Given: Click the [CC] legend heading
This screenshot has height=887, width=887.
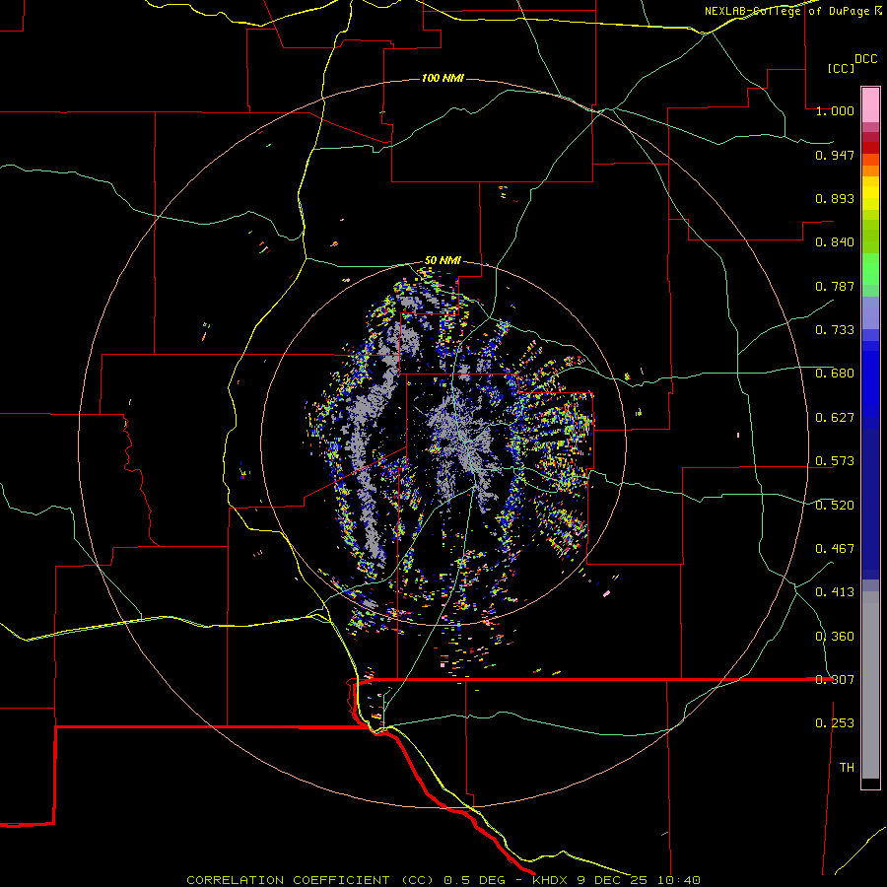Looking at the screenshot, I should pyautogui.click(x=841, y=68).
